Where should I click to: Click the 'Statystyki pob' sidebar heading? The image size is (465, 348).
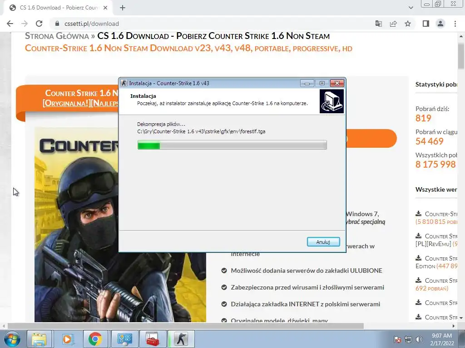(x=436, y=84)
